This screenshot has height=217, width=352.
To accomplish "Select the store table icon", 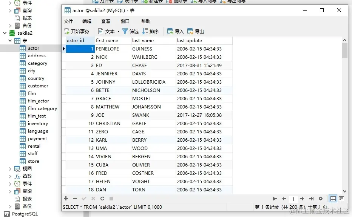I will 23,161.
